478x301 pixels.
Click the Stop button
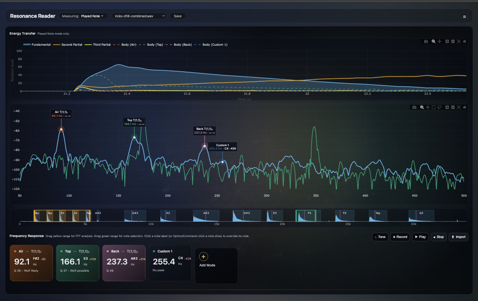[x=438, y=237]
